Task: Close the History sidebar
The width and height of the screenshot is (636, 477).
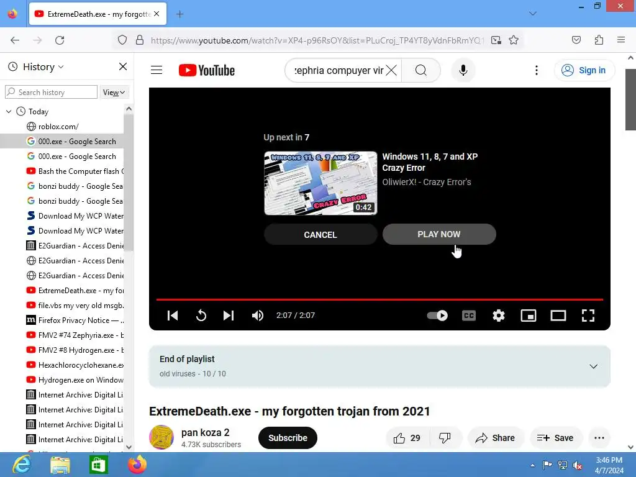Action: tap(123, 66)
